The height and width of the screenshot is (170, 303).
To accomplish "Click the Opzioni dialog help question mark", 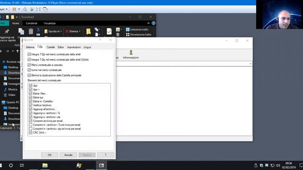I will [100, 40].
